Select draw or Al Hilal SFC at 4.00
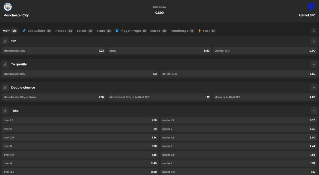 point(265,97)
